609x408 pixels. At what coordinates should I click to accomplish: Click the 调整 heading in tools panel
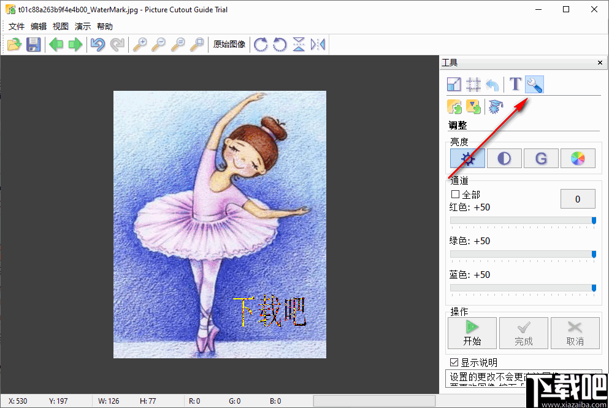coord(458,125)
